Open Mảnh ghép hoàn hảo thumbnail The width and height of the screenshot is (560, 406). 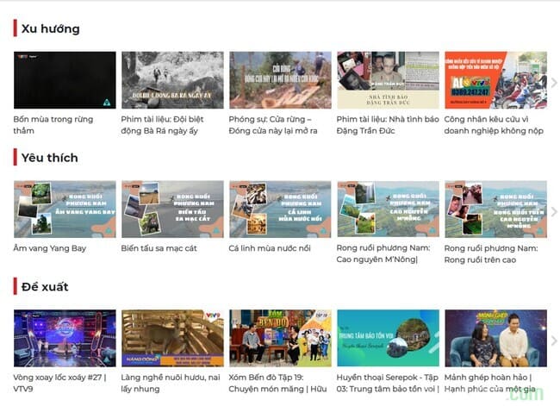(495, 338)
